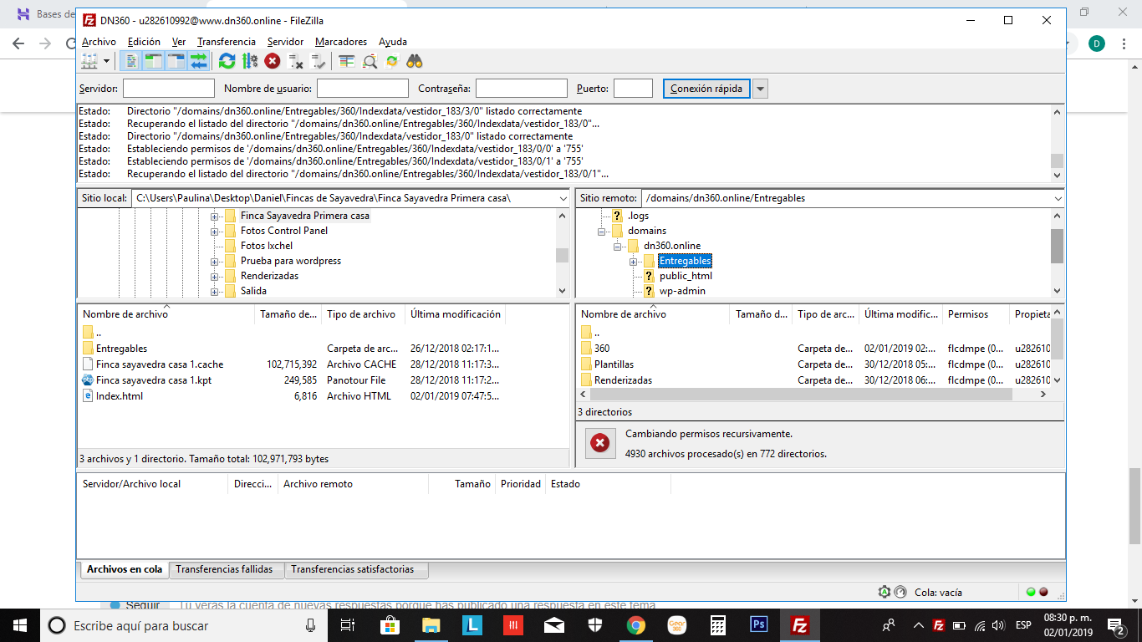Click the Contraseña input field
1142x642 pixels.
pos(522,89)
